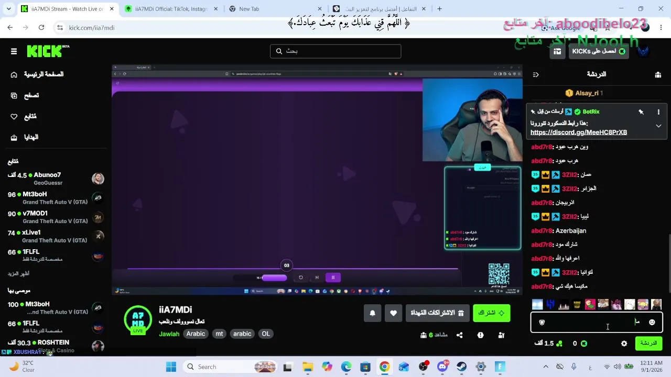Open File Explorer from the taskbar
The image size is (671, 377).
[x=308, y=367]
